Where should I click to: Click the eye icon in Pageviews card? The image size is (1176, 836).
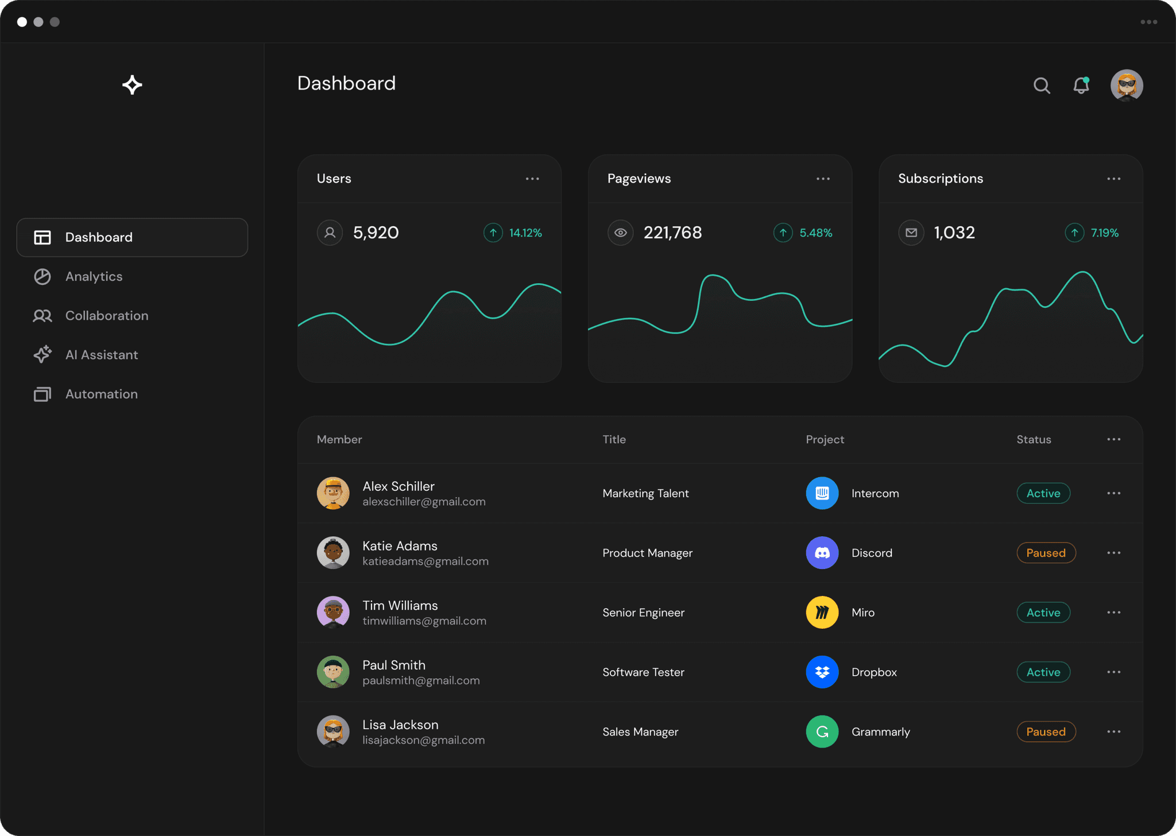coord(620,233)
